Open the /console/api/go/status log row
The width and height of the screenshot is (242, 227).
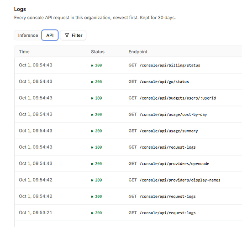click(128, 82)
